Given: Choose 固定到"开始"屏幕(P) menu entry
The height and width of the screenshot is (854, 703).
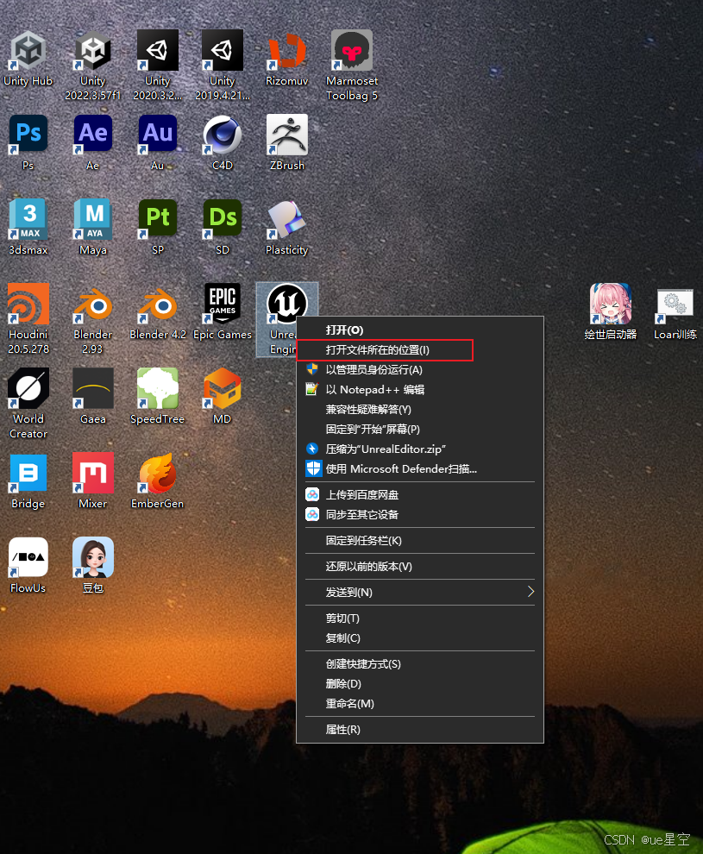Looking at the screenshot, I should (420, 430).
